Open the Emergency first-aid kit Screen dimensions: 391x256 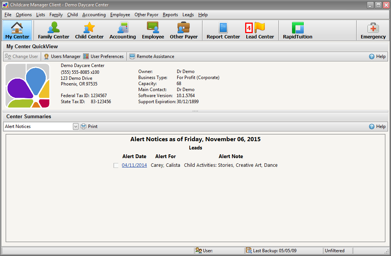tap(373, 30)
